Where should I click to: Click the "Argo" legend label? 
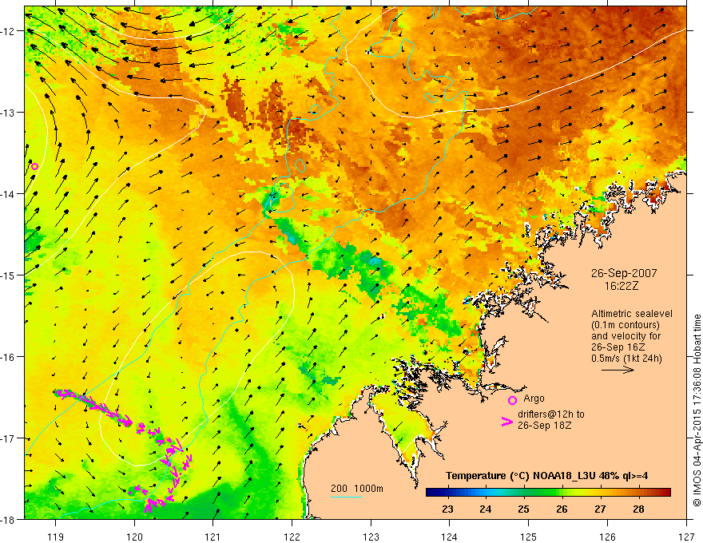(x=534, y=398)
